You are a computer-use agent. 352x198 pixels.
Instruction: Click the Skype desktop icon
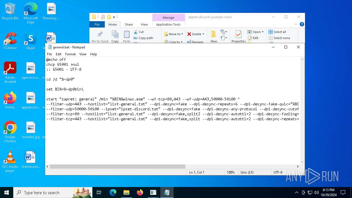[x=31, y=41]
